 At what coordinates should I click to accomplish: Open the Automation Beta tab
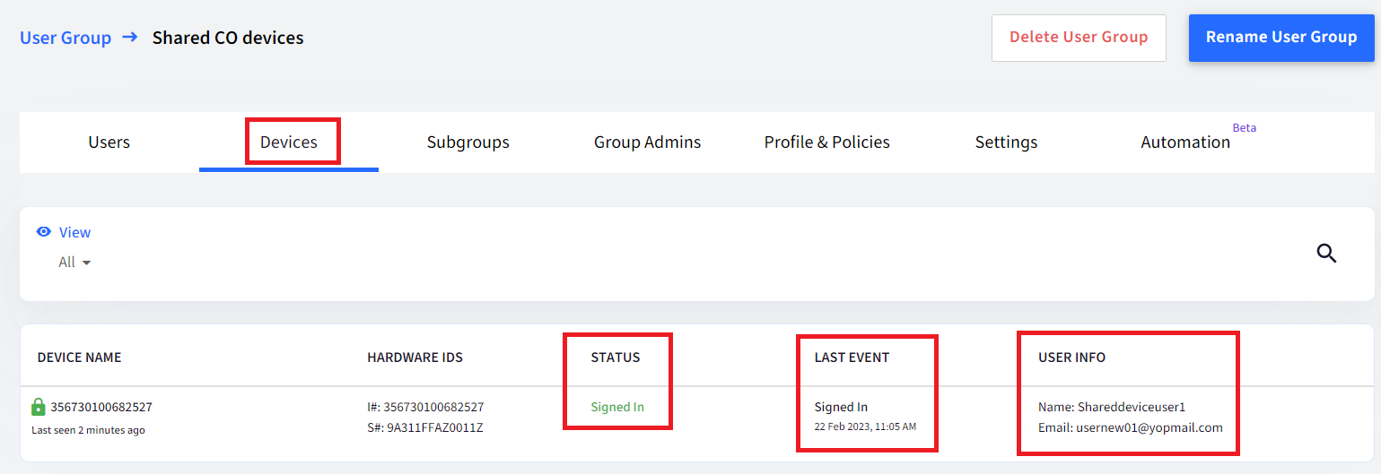coord(1186,142)
